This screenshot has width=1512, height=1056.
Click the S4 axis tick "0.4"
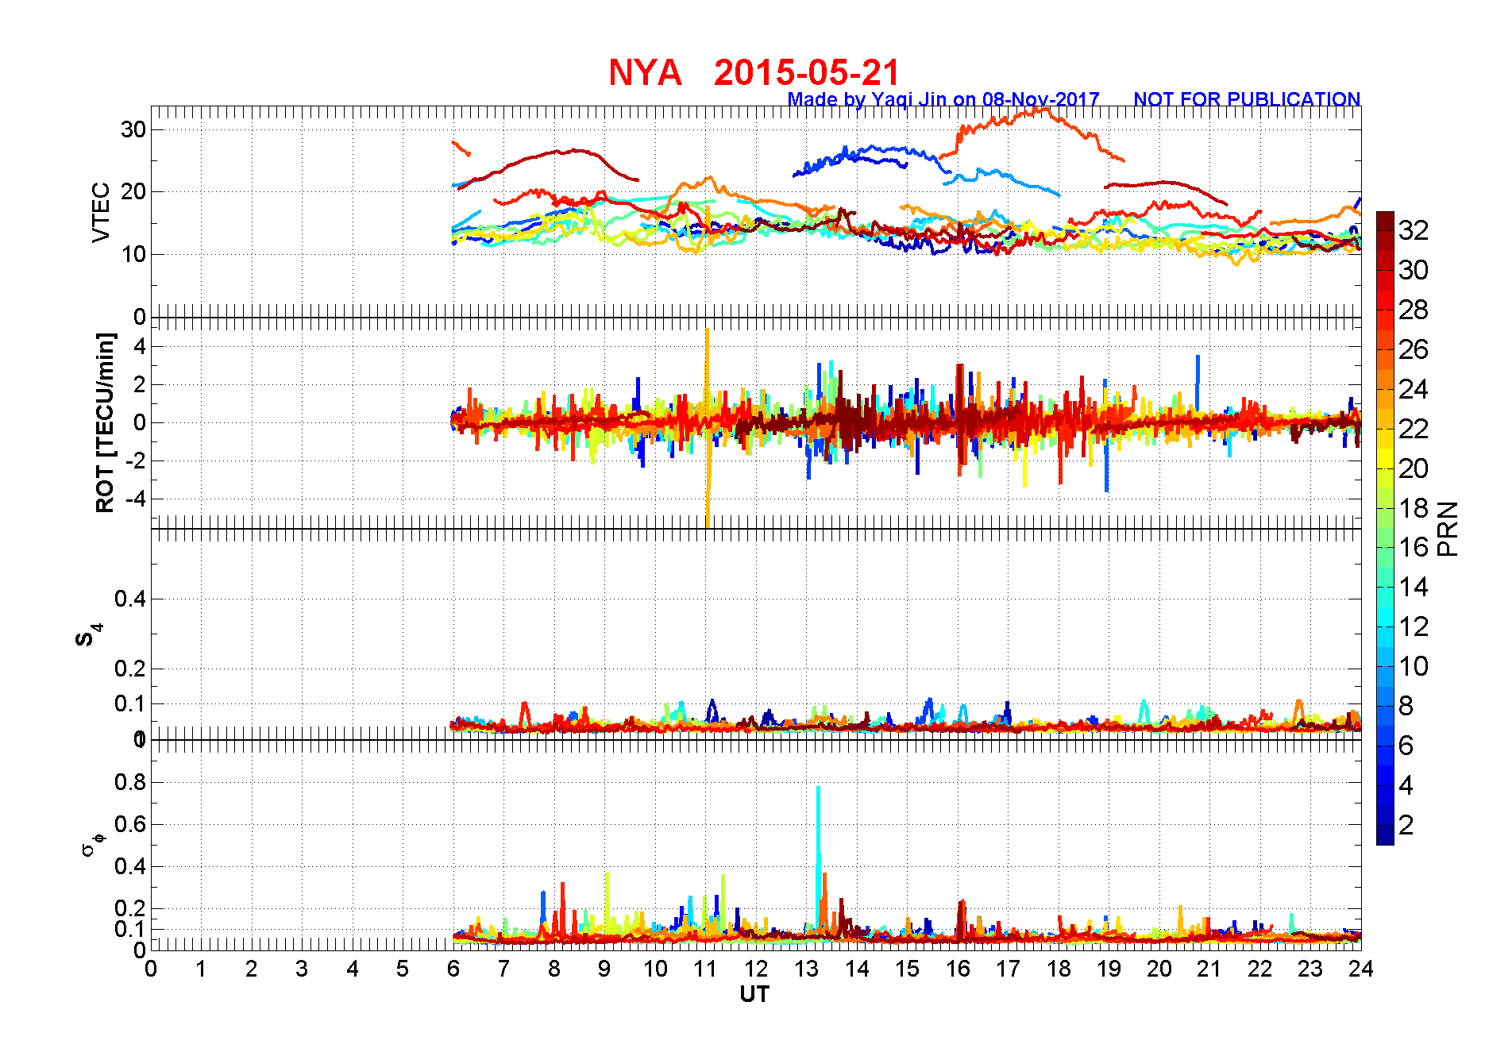pyautogui.click(x=130, y=599)
